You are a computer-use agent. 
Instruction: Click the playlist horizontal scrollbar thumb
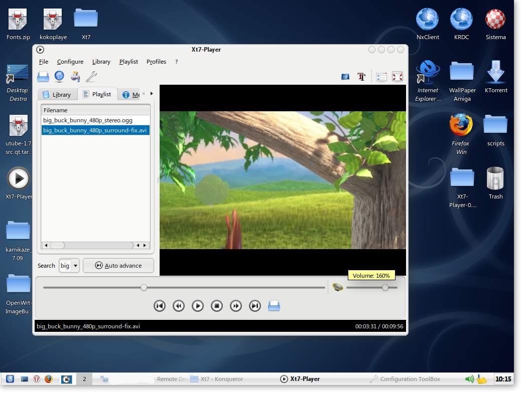click(57, 246)
